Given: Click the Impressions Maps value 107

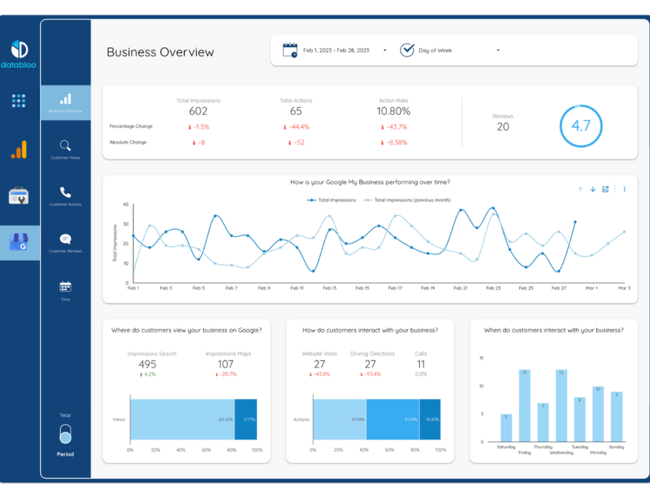Looking at the screenshot, I should (225, 364).
